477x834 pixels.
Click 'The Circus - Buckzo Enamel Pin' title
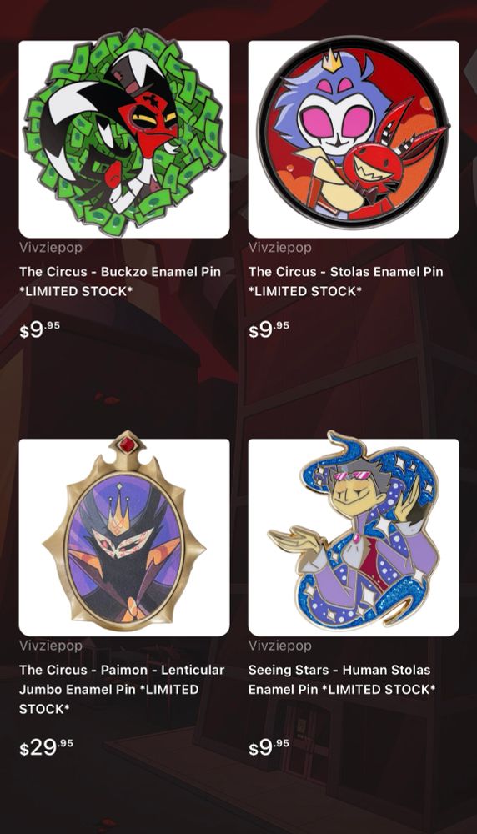(x=119, y=271)
